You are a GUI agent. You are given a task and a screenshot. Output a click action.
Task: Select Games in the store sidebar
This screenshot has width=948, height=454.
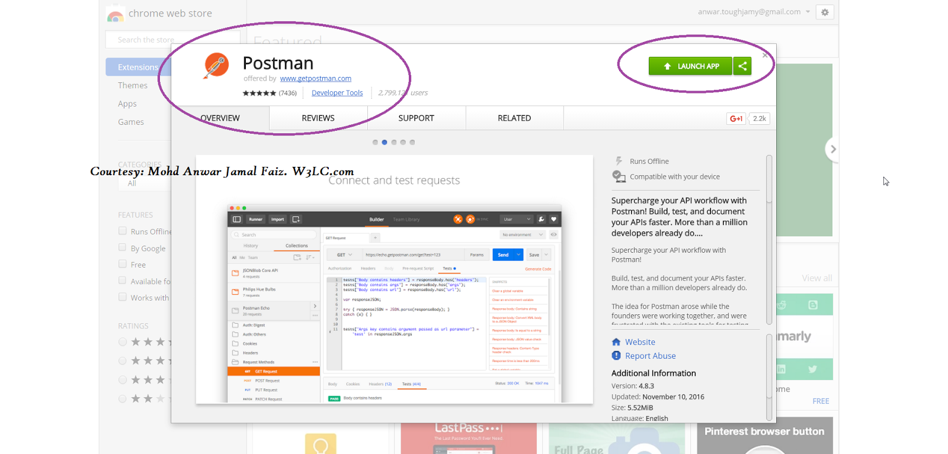(x=131, y=122)
